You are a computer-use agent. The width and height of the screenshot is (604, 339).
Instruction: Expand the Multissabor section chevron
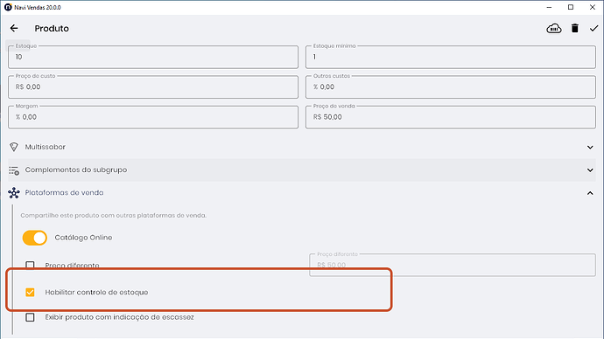click(x=590, y=147)
